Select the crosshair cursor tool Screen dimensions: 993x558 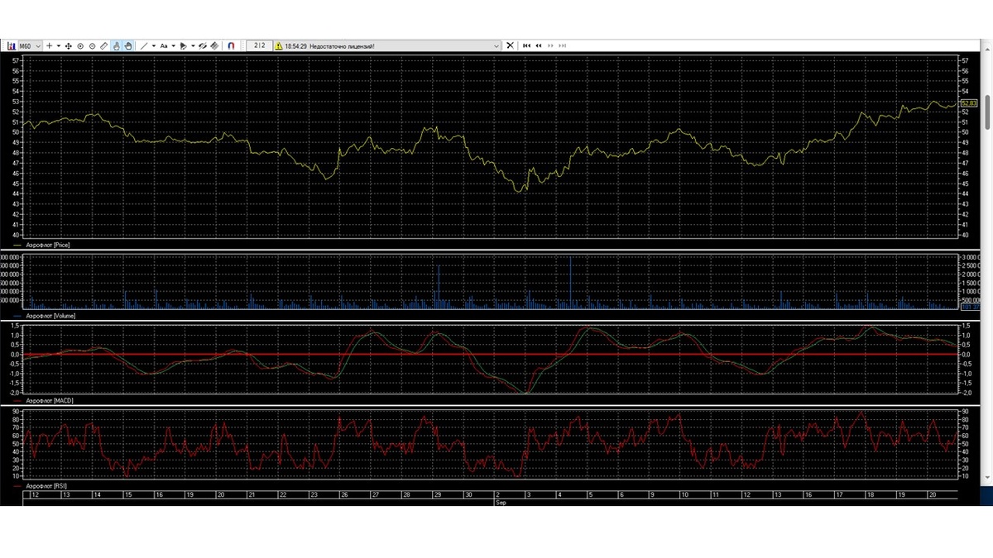49,45
